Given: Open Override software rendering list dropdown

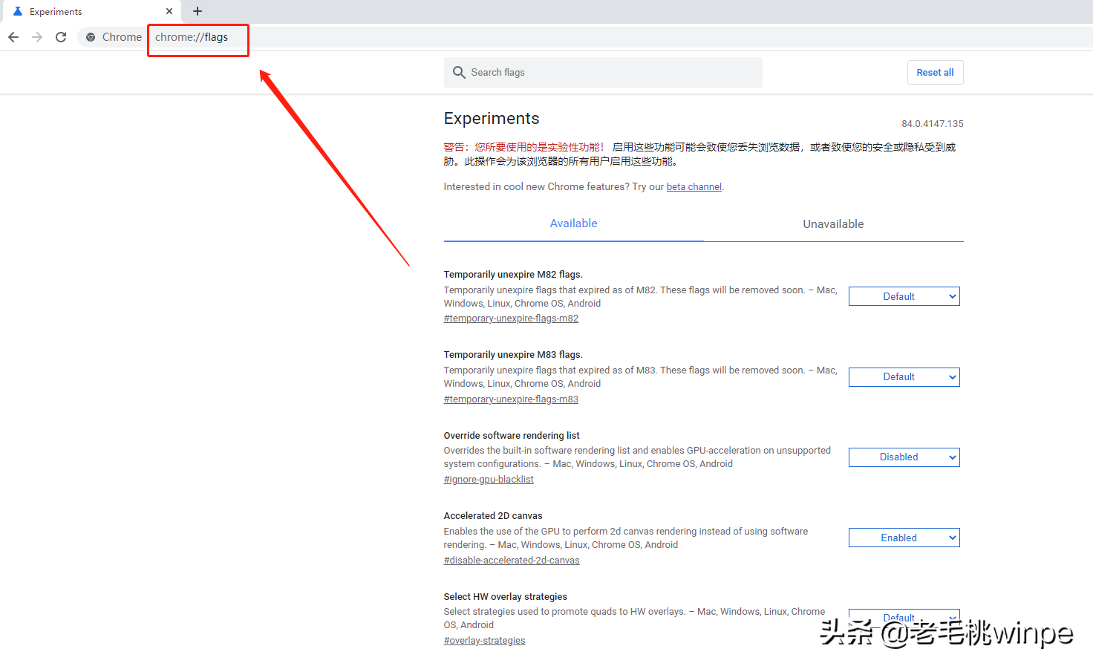Looking at the screenshot, I should click(904, 457).
